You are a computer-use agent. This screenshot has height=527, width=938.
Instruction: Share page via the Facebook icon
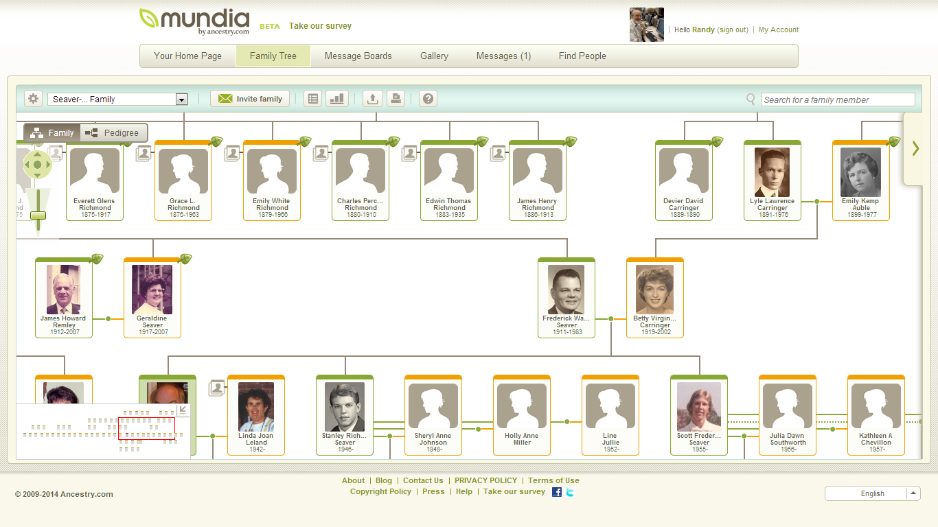(556, 491)
